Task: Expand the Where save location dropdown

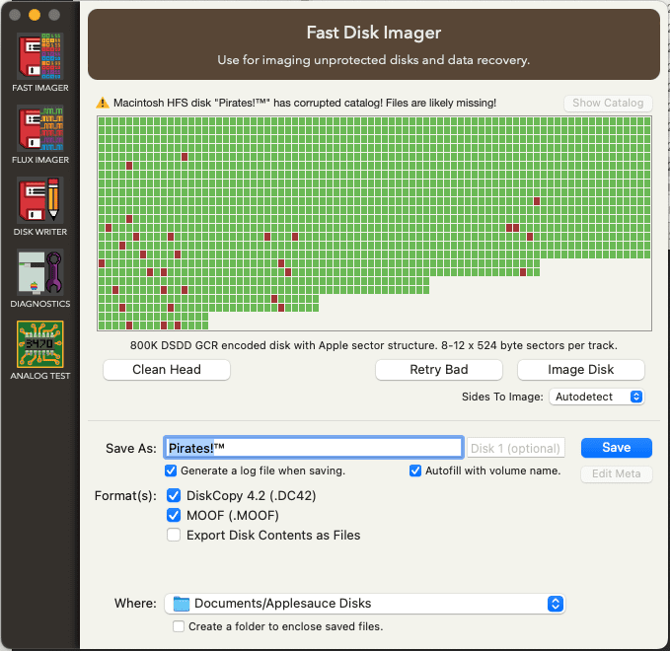Action: [x=555, y=604]
